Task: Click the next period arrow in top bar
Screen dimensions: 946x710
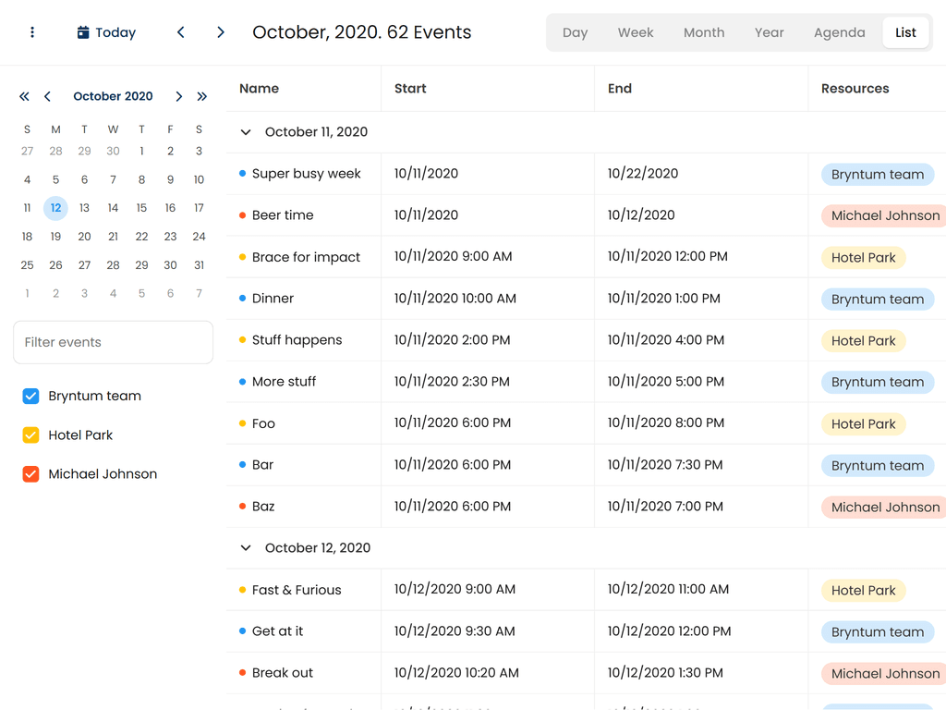Action: coord(220,31)
